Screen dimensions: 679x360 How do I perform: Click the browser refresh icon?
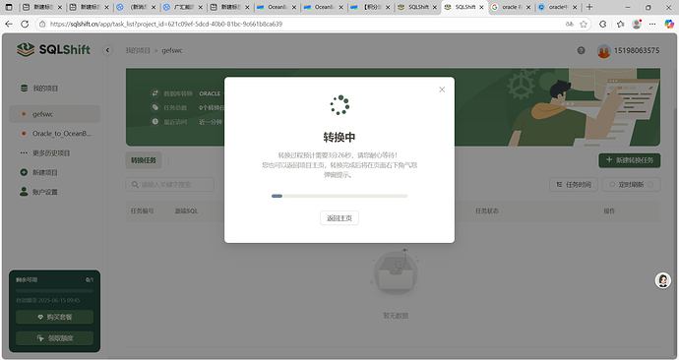tap(25, 25)
